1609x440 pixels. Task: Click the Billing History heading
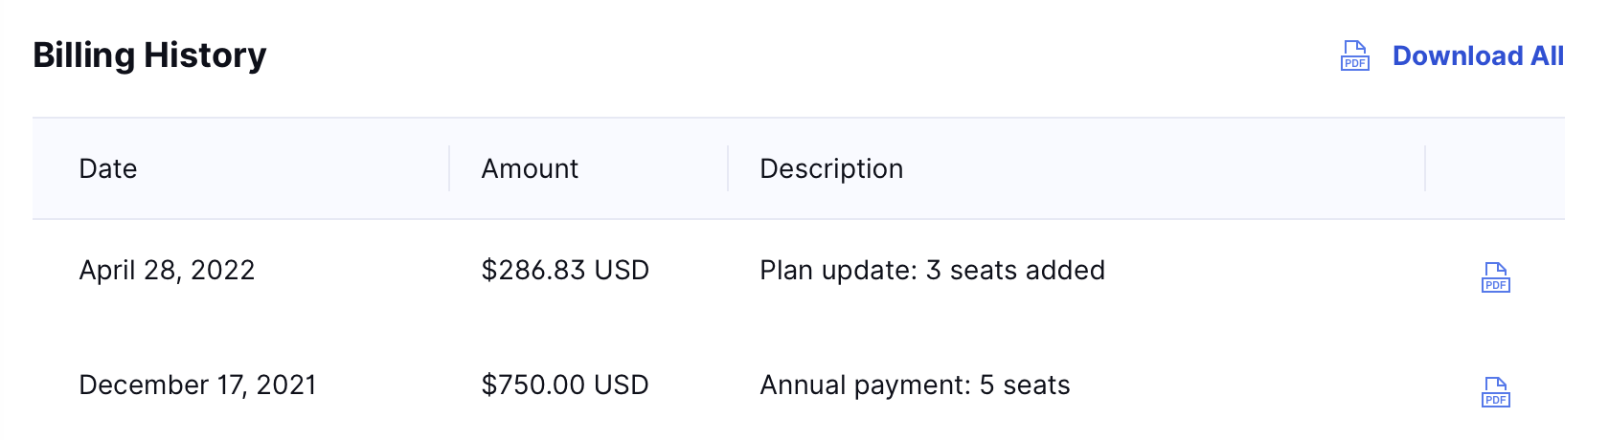(149, 55)
